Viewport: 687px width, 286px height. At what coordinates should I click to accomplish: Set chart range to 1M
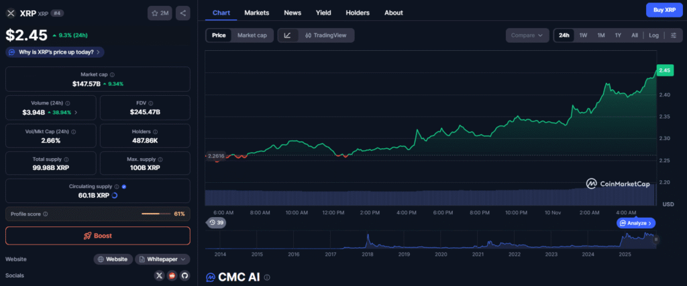[x=600, y=35]
